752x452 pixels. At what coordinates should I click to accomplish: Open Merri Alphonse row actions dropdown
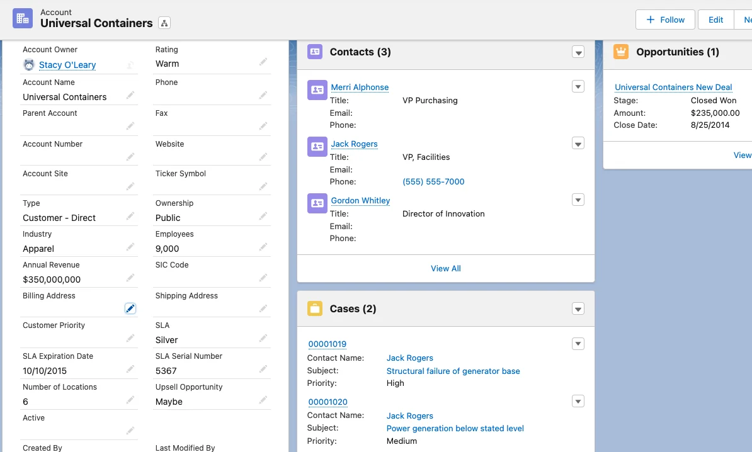(x=578, y=87)
